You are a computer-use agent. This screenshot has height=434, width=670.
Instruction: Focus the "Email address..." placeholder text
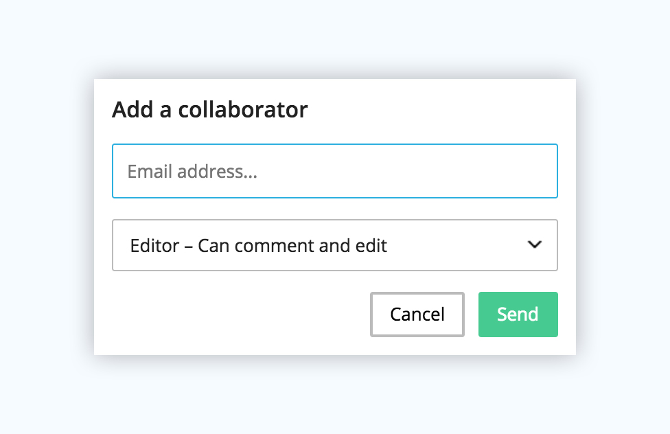pos(192,171)
